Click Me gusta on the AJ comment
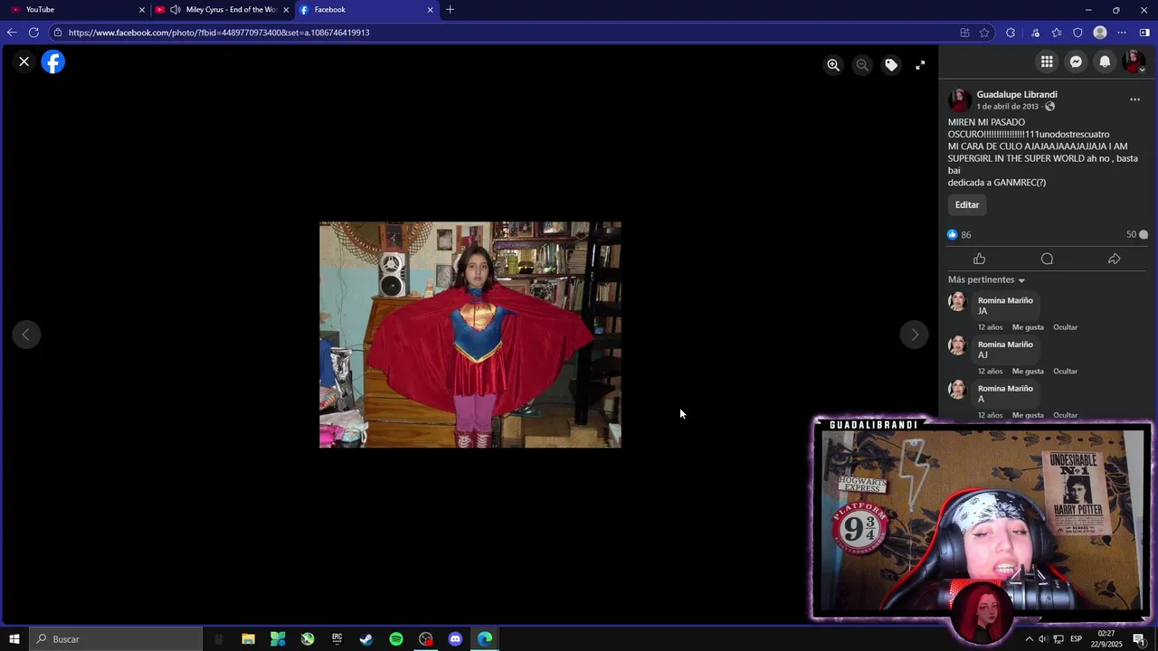1158x651 pixels. [1028, 372]
